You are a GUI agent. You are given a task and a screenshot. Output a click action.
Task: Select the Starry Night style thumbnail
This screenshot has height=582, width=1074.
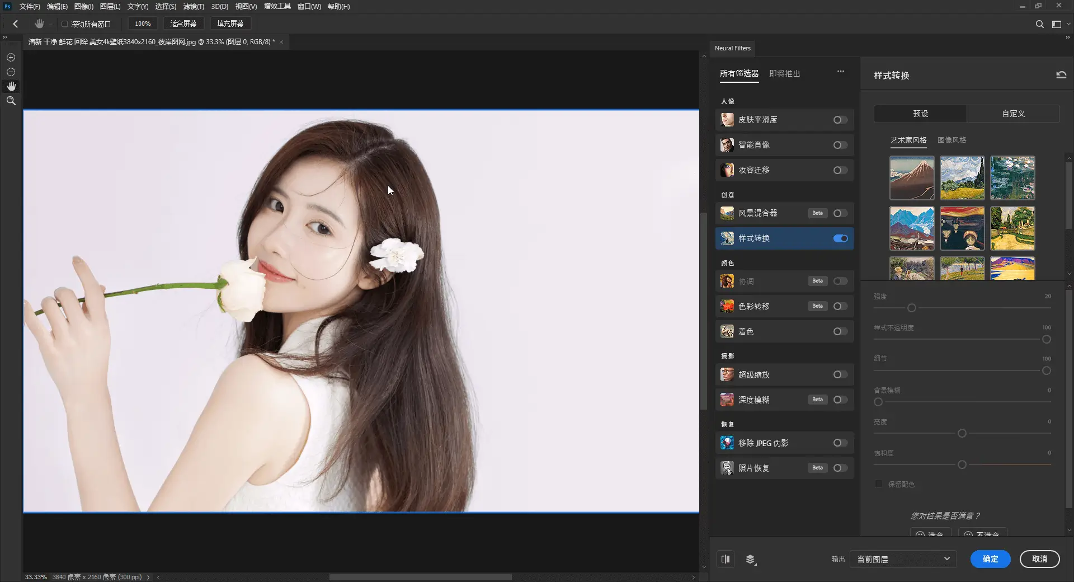(963, 178)
